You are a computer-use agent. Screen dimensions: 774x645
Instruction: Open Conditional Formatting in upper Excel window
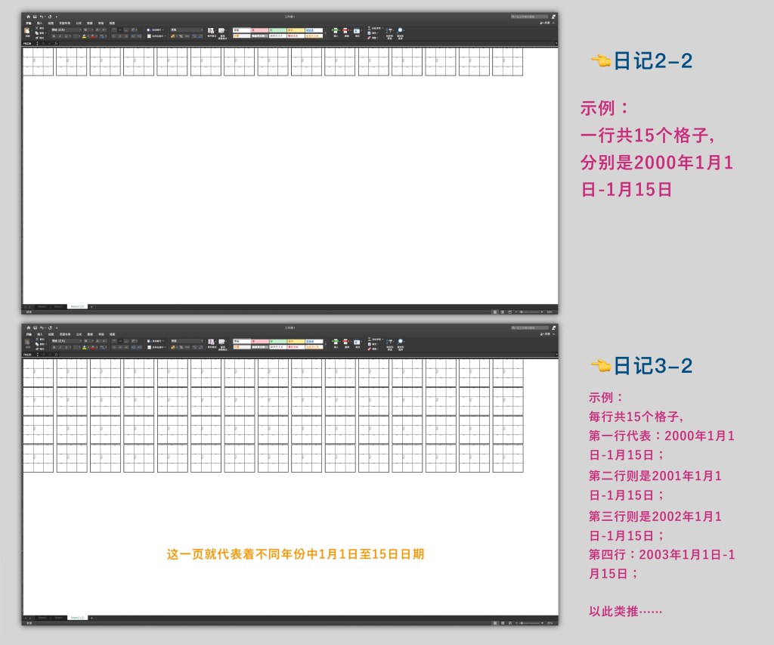212,32
